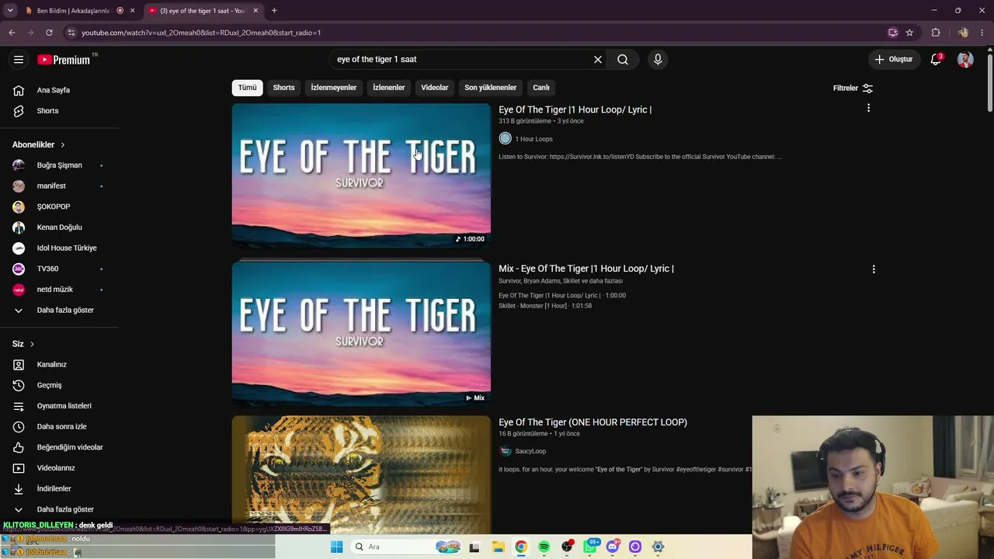Viewport: 994px width, 559px height.
Task: Reload the page in Chrome
Action: coord(49,33)
